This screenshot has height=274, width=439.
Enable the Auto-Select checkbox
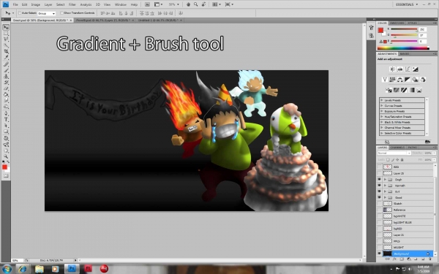pos(20,13)
